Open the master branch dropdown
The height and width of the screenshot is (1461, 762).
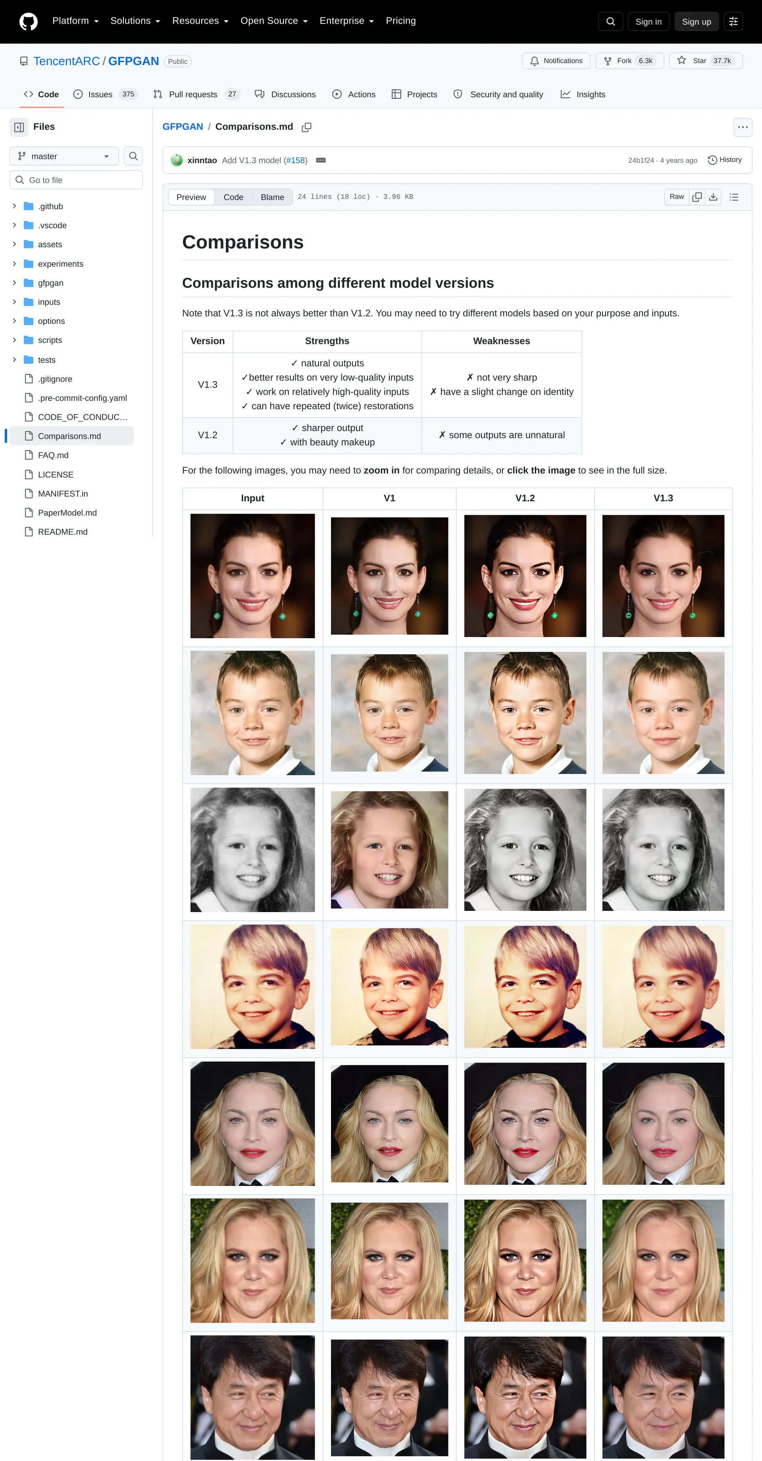(x=64, y=156)
